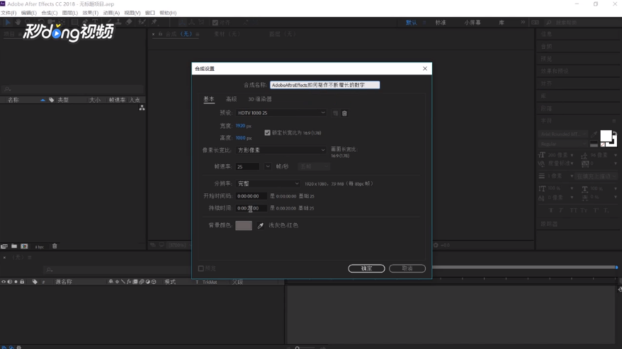This screenshot has width=622, height=349.
Task: Expand the workspace overflow chevron
Action: coord(523,22)
